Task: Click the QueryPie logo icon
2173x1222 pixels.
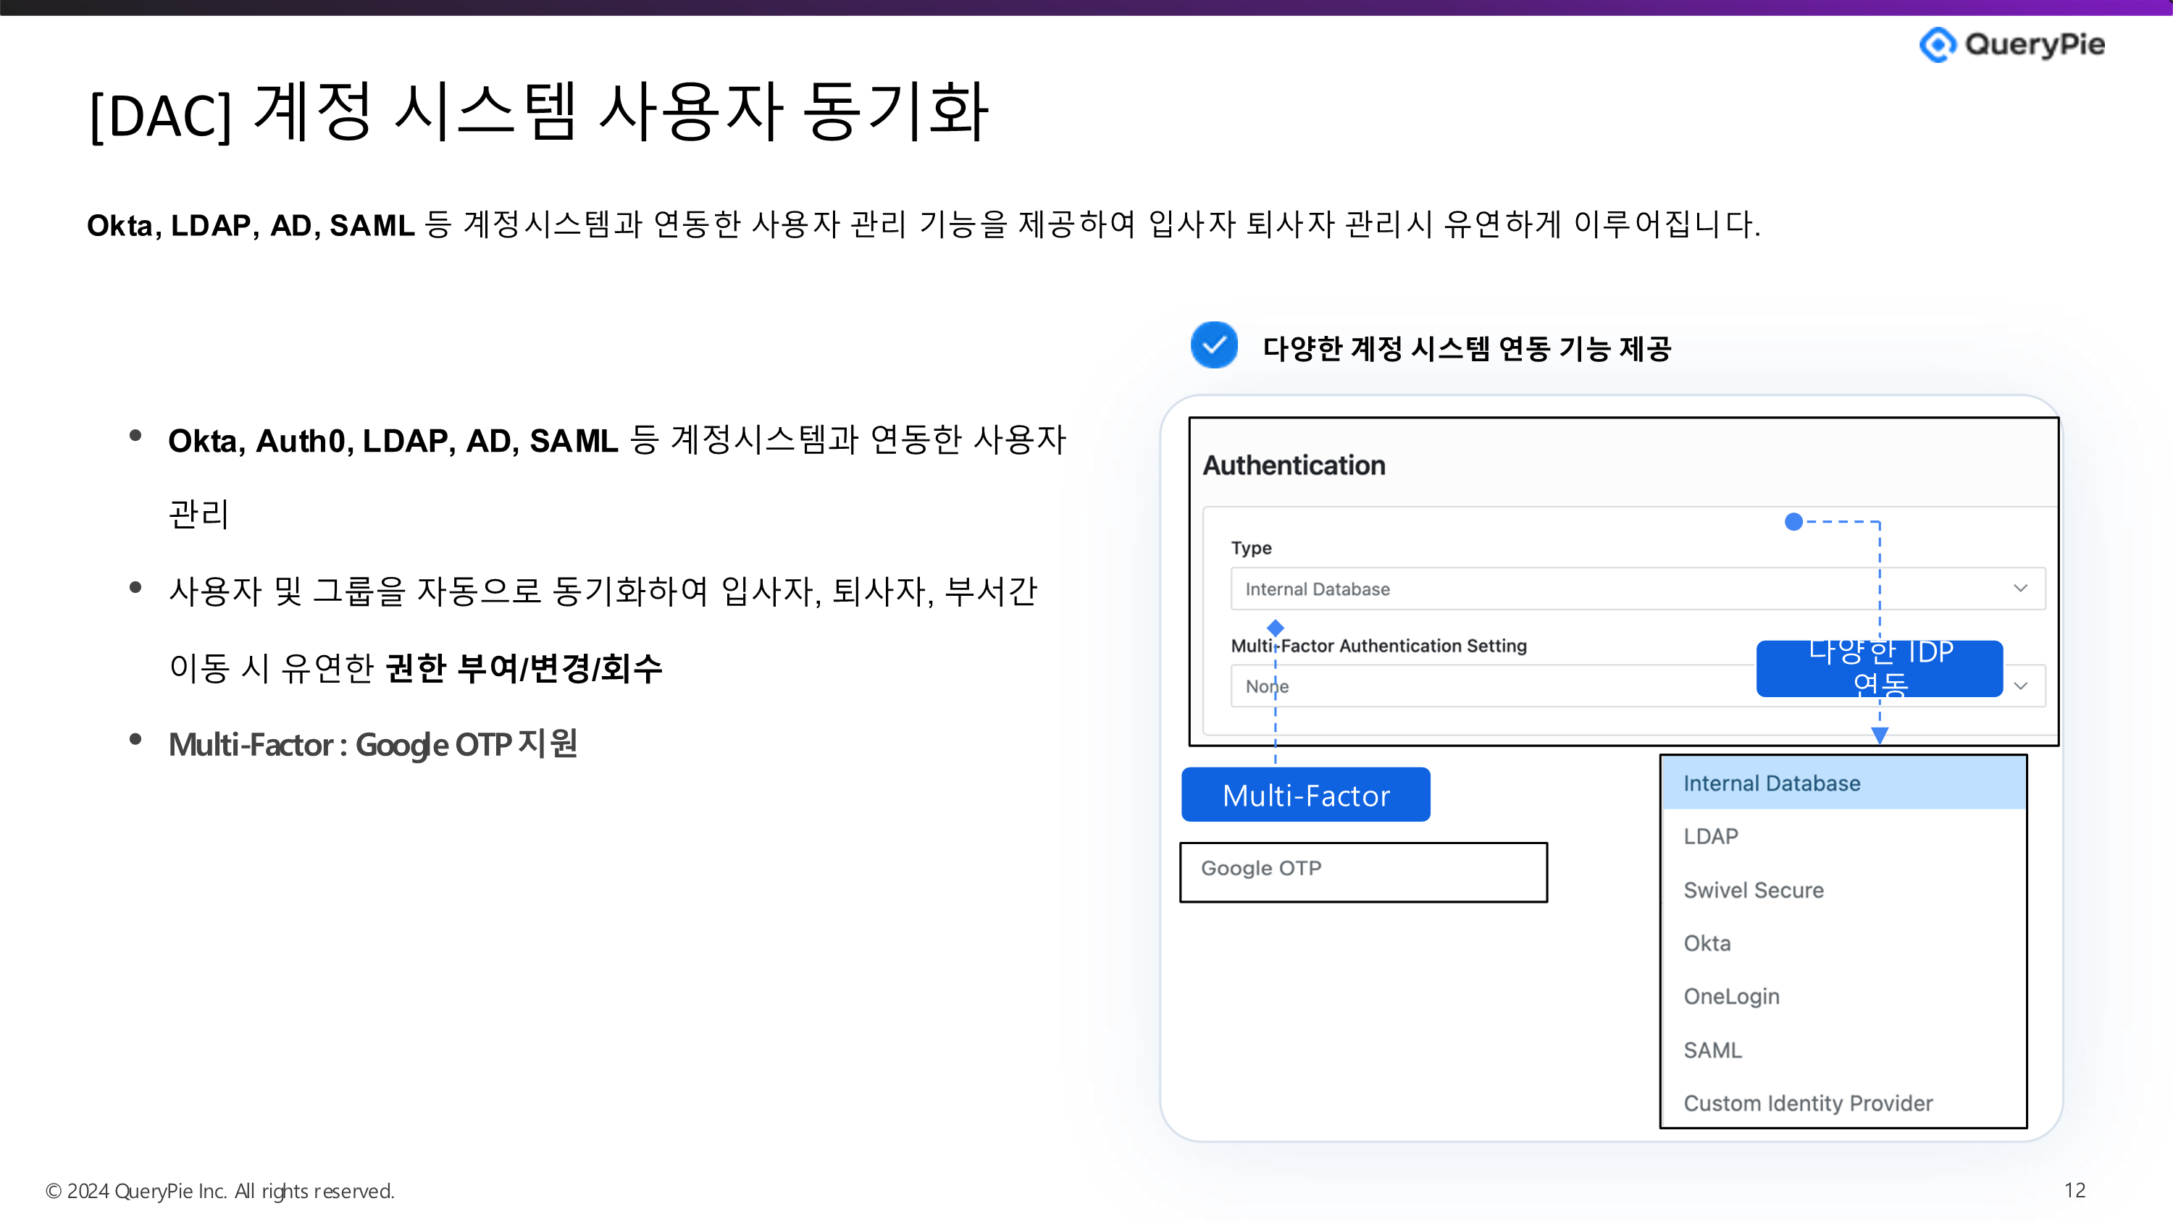Action: click(x=1937, y=44)
